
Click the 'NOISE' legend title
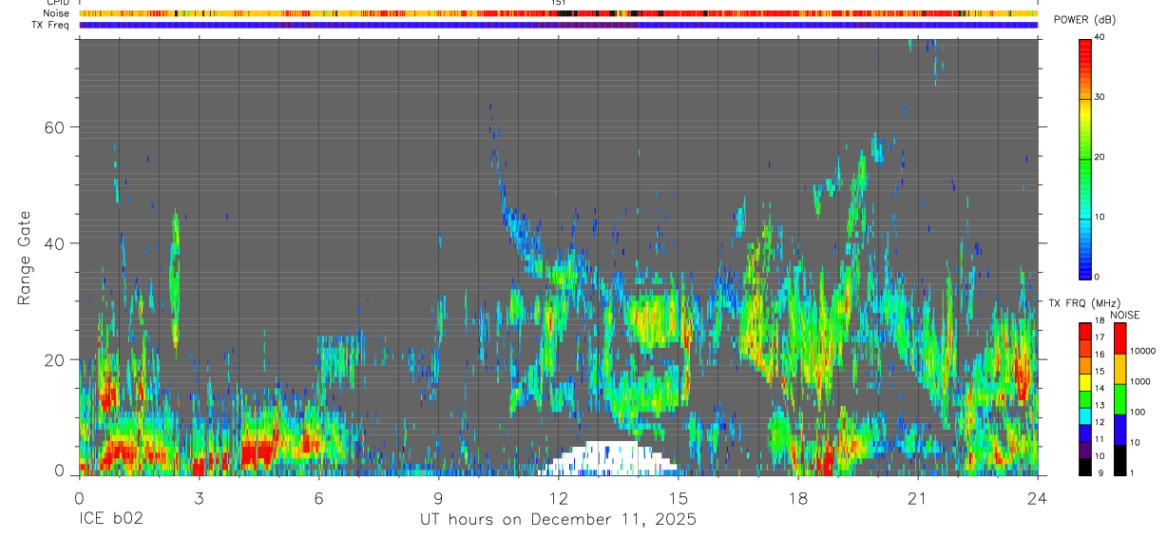[1124, 315]
